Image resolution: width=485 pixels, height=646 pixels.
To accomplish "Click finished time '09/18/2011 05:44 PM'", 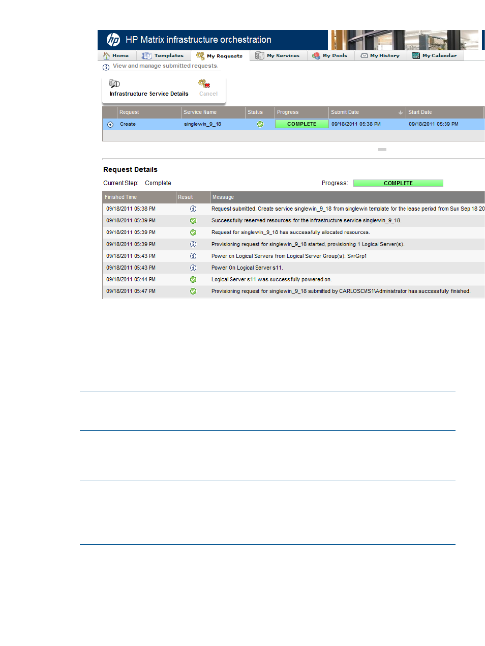I will (131, 280).
